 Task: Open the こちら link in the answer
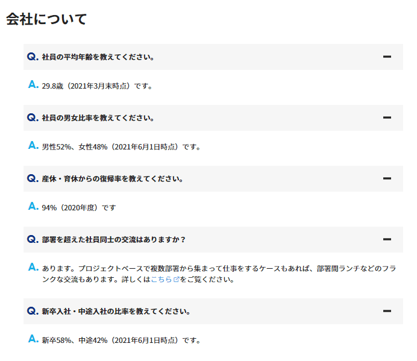[x=161, y=280]
